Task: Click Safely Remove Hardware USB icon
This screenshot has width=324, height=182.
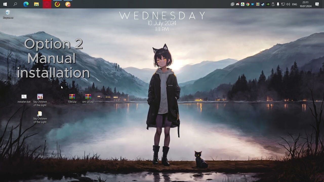Action: click(273, 4)
